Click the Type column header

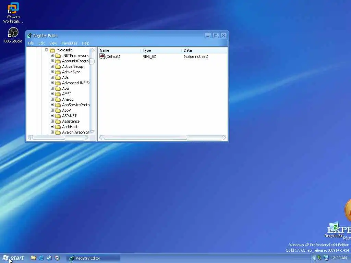tap(161, 50)
